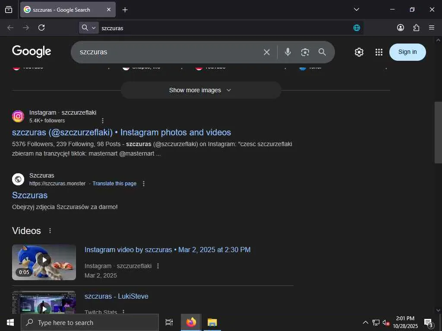The image size is (442, 331).
Task: Click the Sign in button
Action: pyautogui.click(x=407, y=52)
